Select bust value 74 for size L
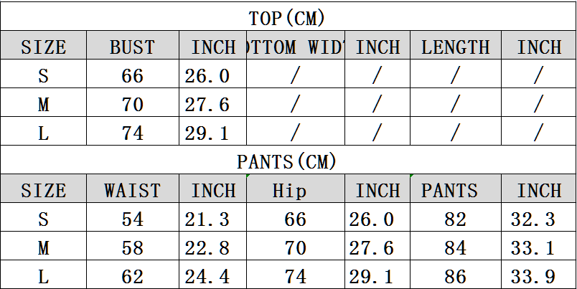Image resolution: width=577 pixels, height=289 pixels. pos(133,131)
